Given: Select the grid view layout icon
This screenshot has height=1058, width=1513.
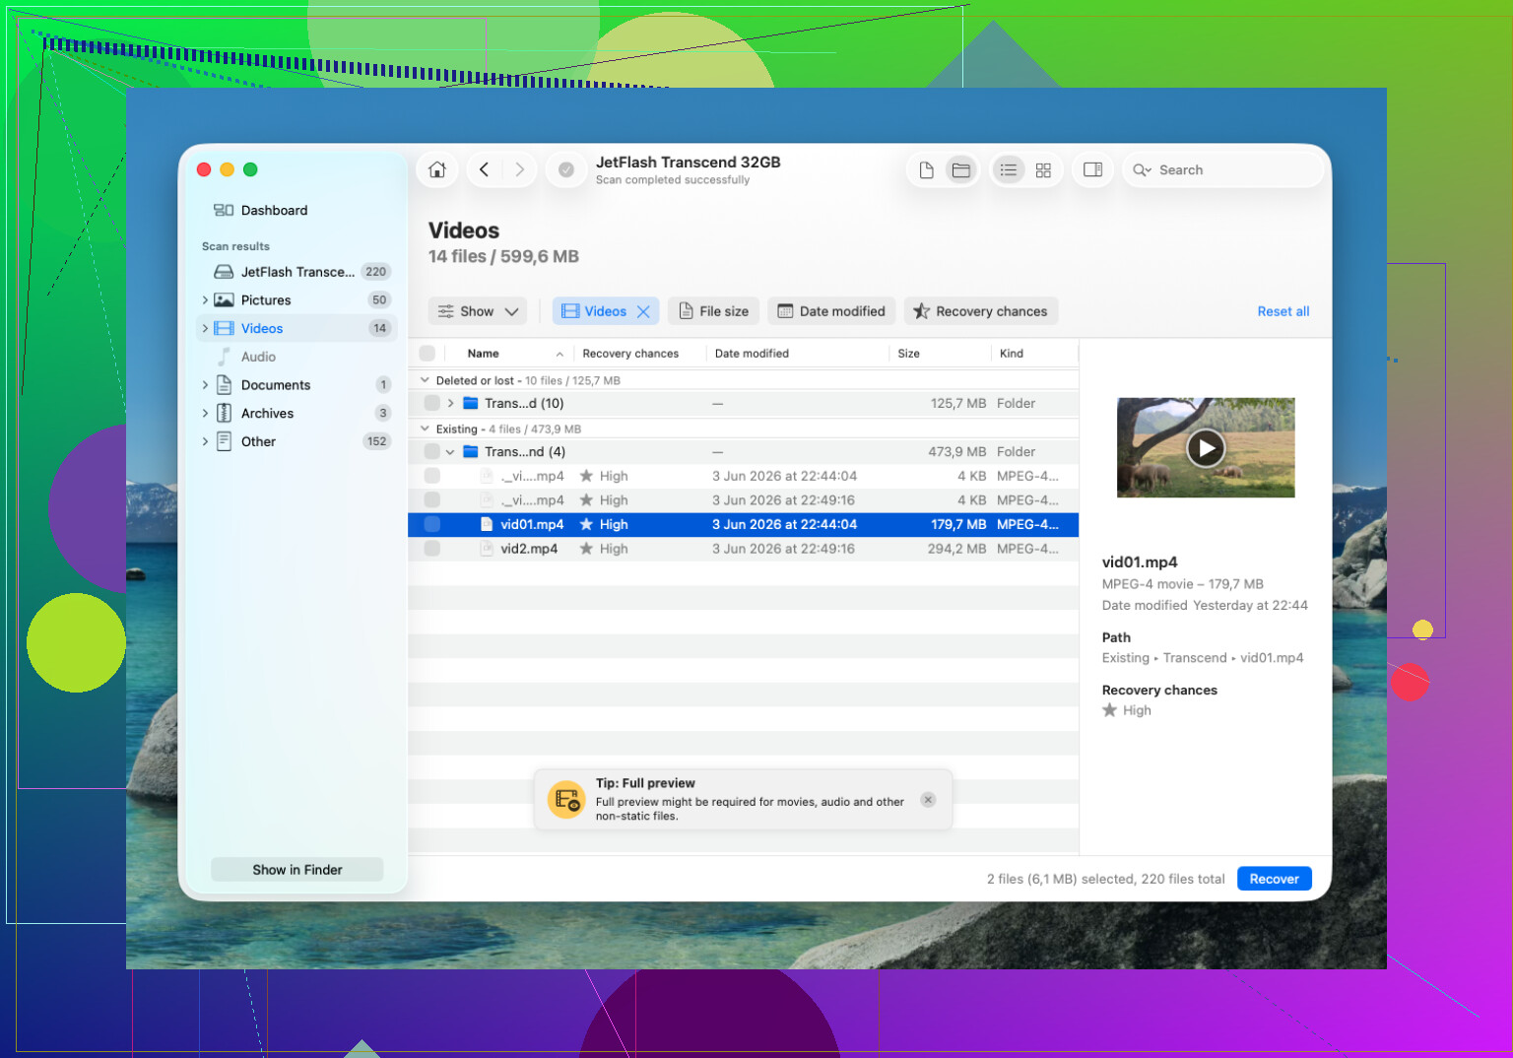Looking at the screenshot, I should pos(1043,170).
